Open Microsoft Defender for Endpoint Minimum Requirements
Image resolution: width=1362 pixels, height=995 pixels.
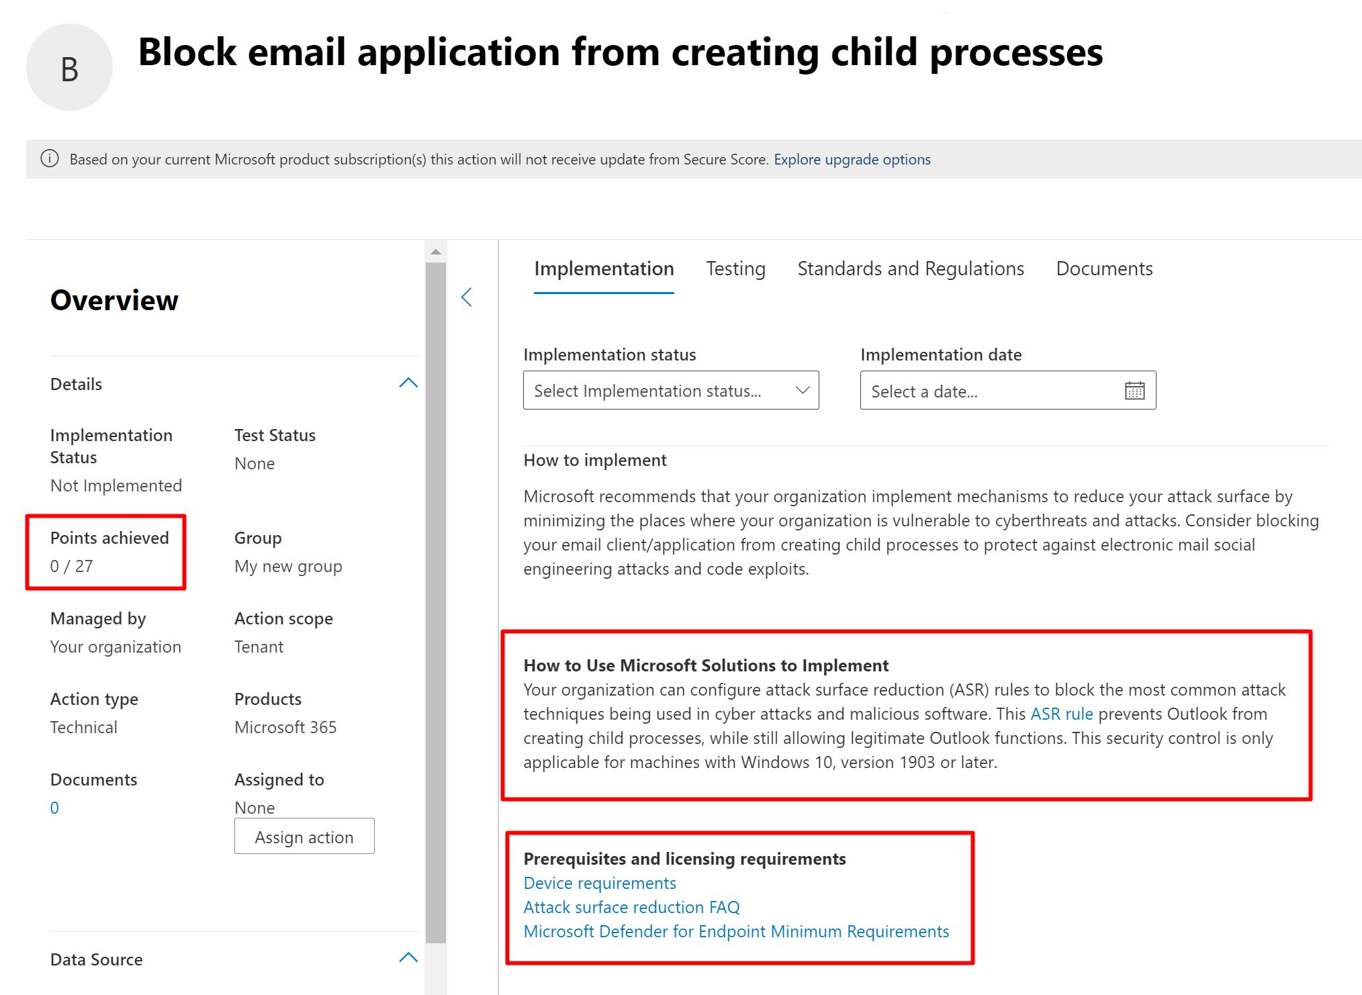pos(735,931)
